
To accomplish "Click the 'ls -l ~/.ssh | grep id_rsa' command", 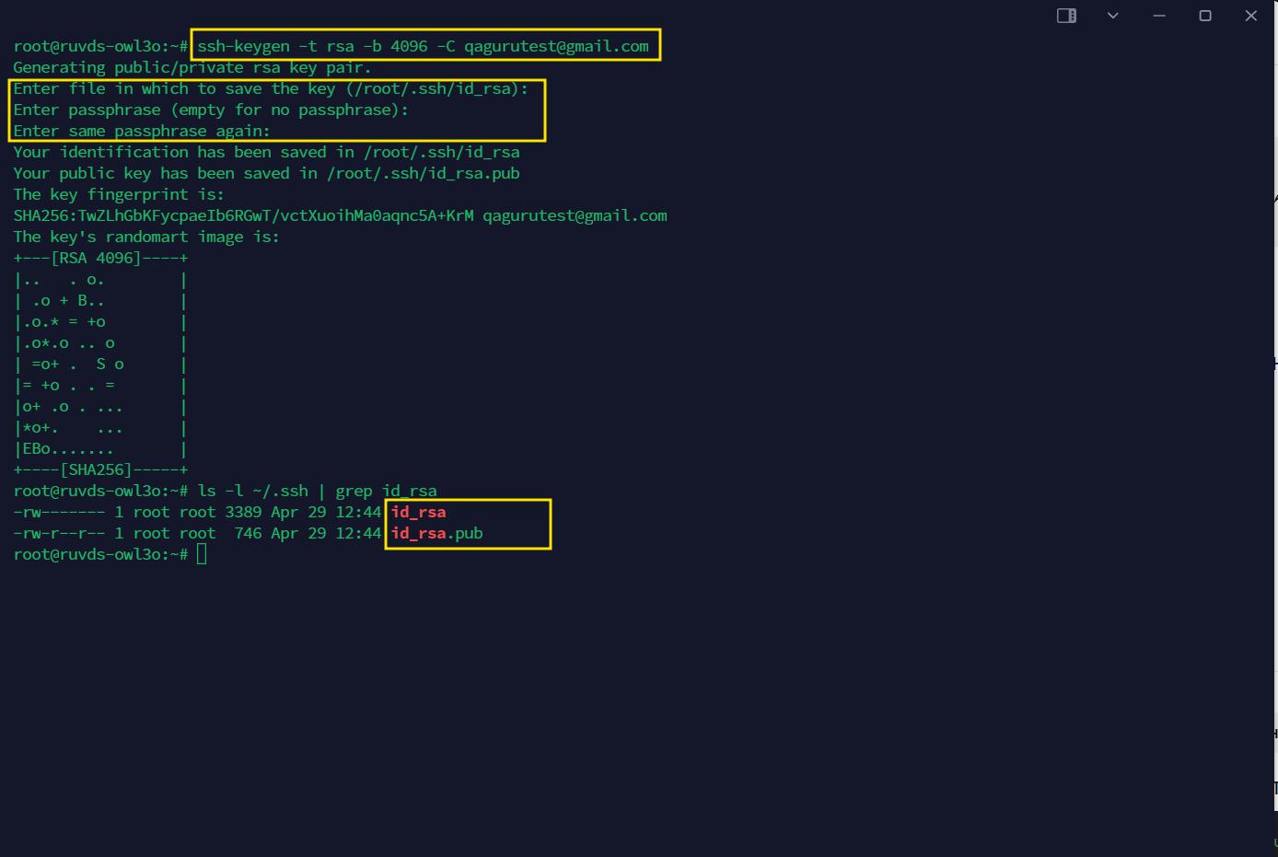I will click(317, 491).
